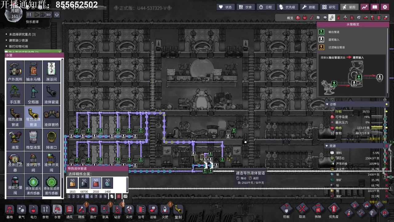394x222 pixels.
Task: Open the colony report graph icon
Action: point(364,7)
